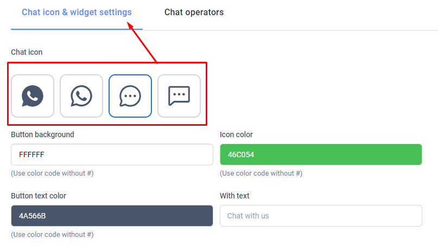Switch to Chat operators tab
The height and width of the screenshot is (251, 438).
click(x=194, y=12)
